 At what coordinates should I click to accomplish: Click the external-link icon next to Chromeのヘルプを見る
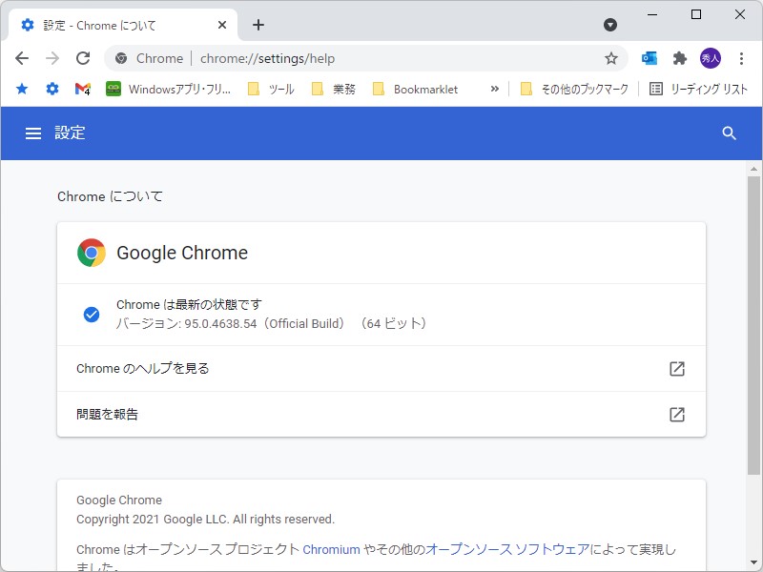pyautogui.click(x=677, y=368)
